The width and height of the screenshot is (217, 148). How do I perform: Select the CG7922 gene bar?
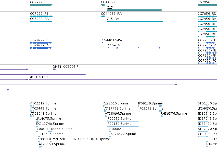[x=41, y=5]
